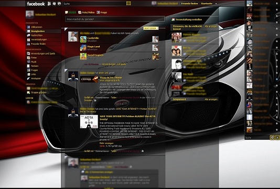Open the Stopp ACTA | Home link
The image size is (280, 189).
tap(111, 78)
